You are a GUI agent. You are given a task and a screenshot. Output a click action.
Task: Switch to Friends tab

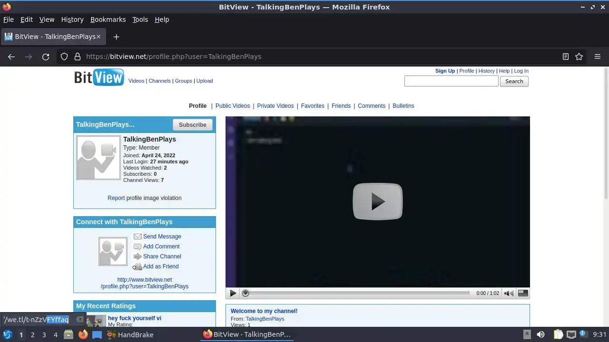[x=341, y=106]
